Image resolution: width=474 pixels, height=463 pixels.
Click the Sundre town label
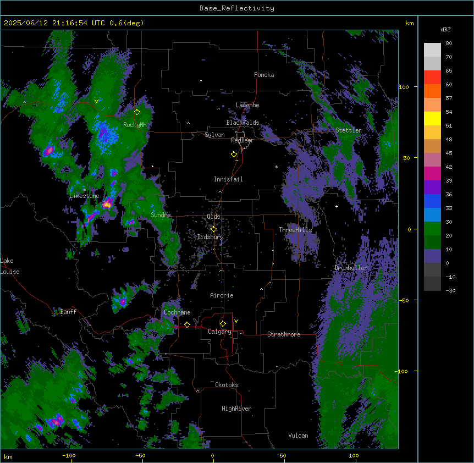coord(161,215)
